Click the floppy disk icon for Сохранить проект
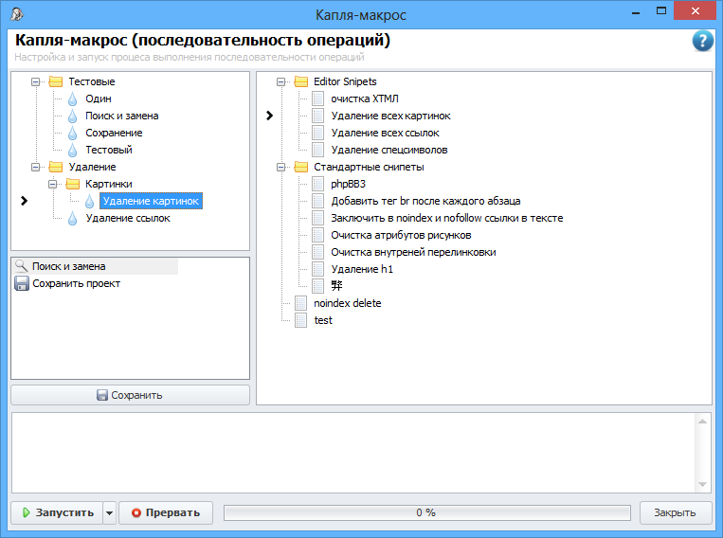Viewport: 723px width, 538px height. [21, 283]
